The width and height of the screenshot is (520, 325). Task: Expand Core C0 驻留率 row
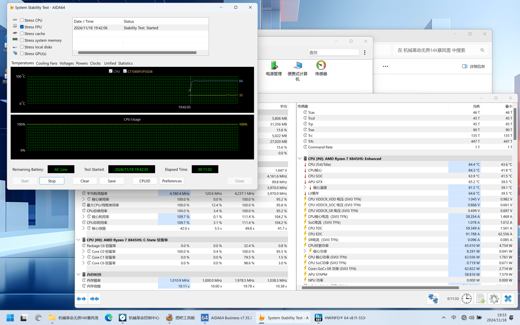click(84, 251)
